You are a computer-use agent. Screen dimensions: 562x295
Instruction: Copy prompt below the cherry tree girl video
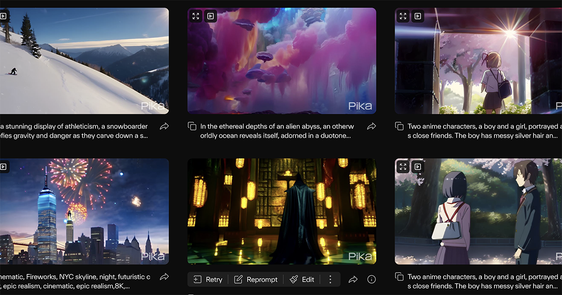(x=399, y=126)
